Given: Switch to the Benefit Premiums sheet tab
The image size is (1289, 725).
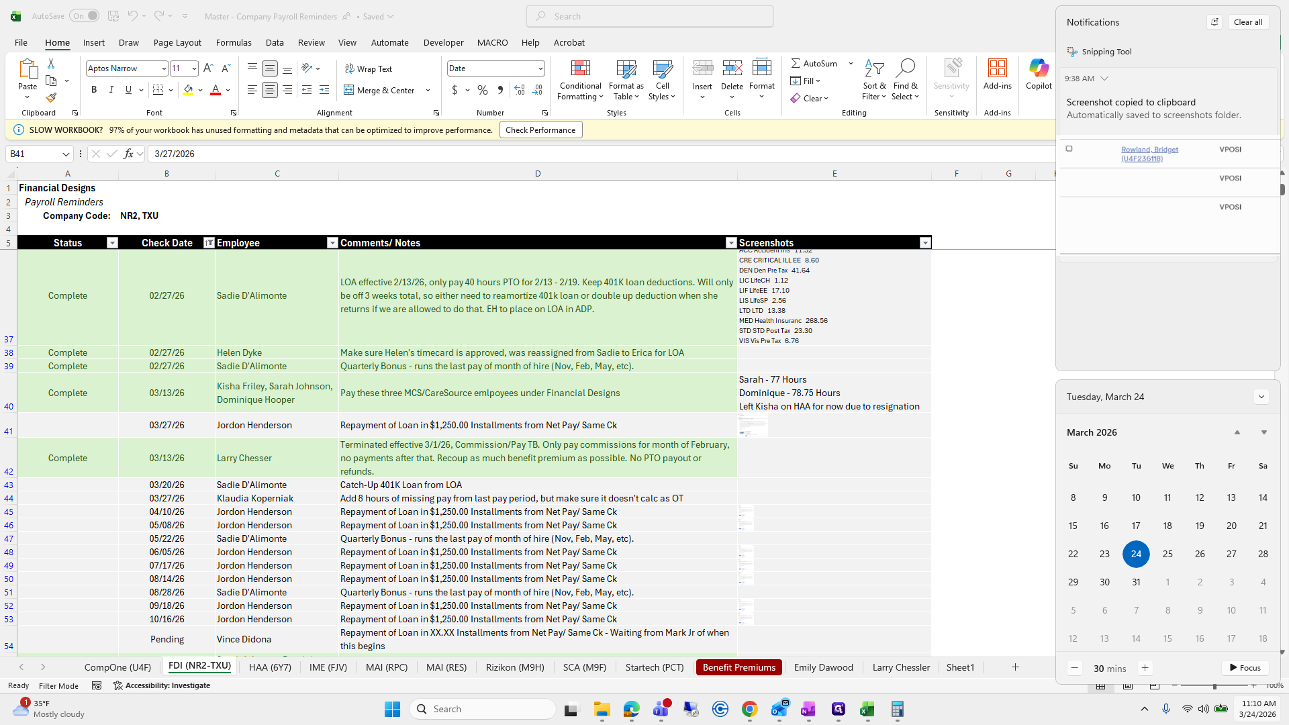Looking at the screenshot, I should (x=738, y=667).
